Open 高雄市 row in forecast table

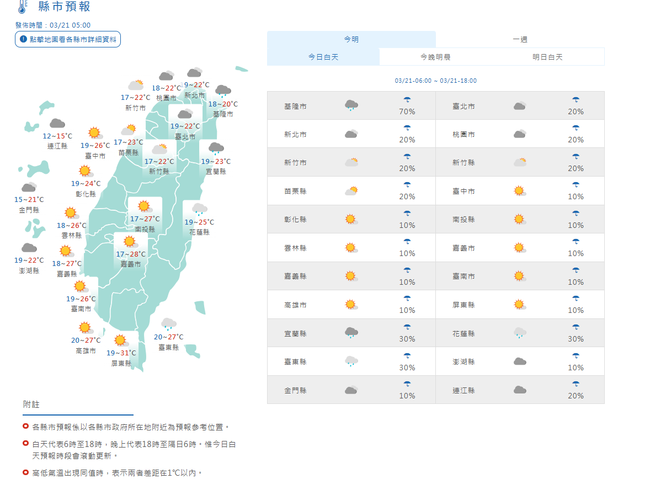pyautogui.click(x=295, y=305)
